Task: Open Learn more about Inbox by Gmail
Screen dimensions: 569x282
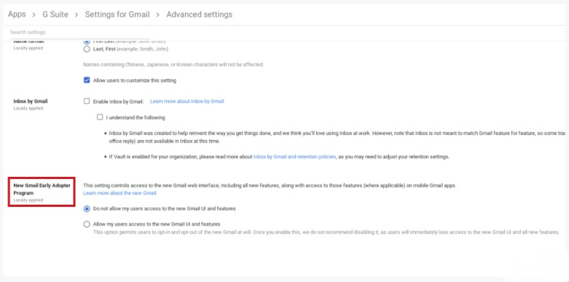Action: coord(187,101)
